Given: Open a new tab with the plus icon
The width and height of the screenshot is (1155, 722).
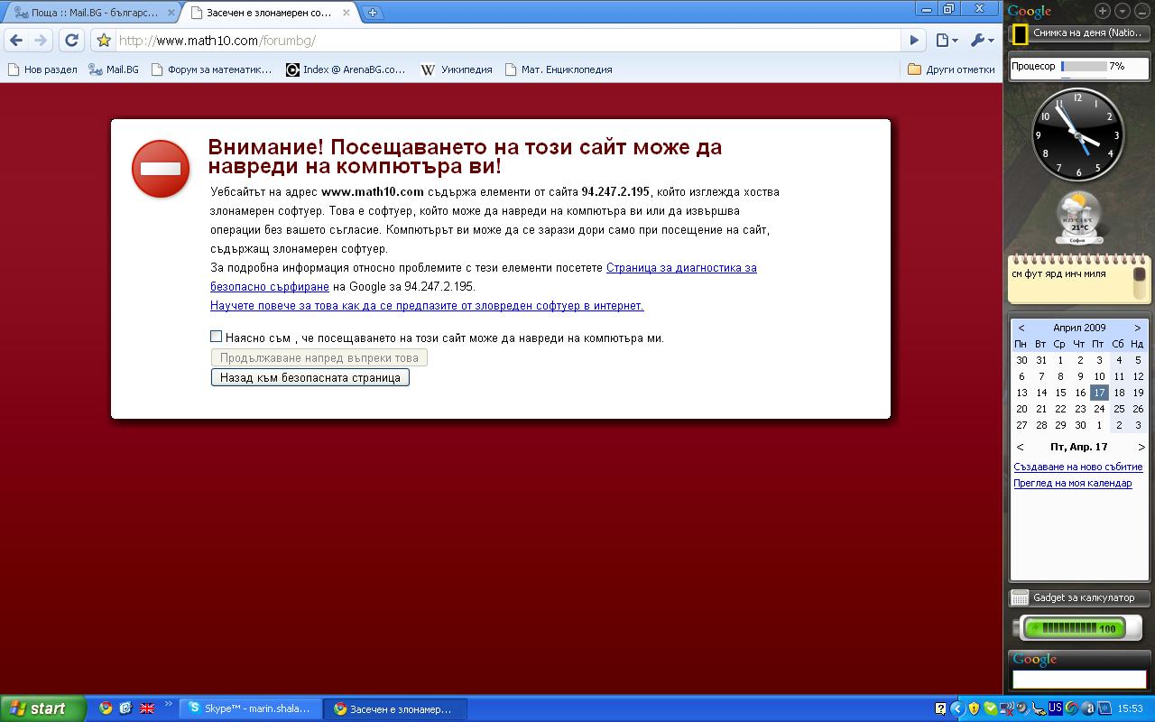Looking at the screenshot, I should [372, 13].
